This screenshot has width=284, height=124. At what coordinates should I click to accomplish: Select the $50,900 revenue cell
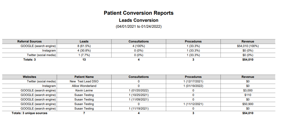(248, 104)
